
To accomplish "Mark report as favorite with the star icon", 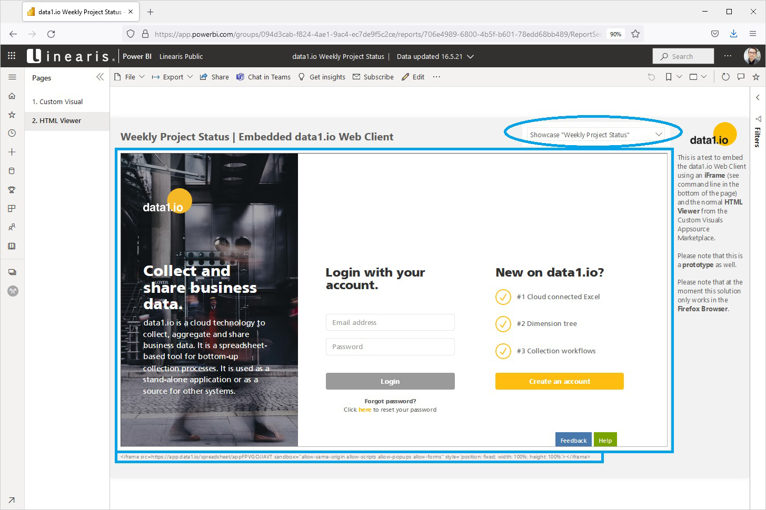I will pos(756,76).
